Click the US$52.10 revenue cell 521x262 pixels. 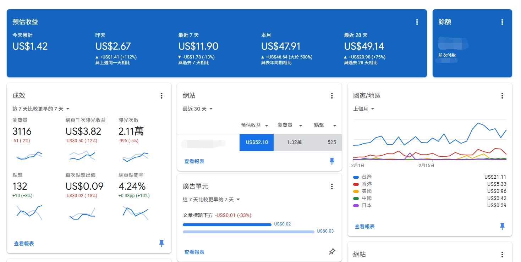256,142
